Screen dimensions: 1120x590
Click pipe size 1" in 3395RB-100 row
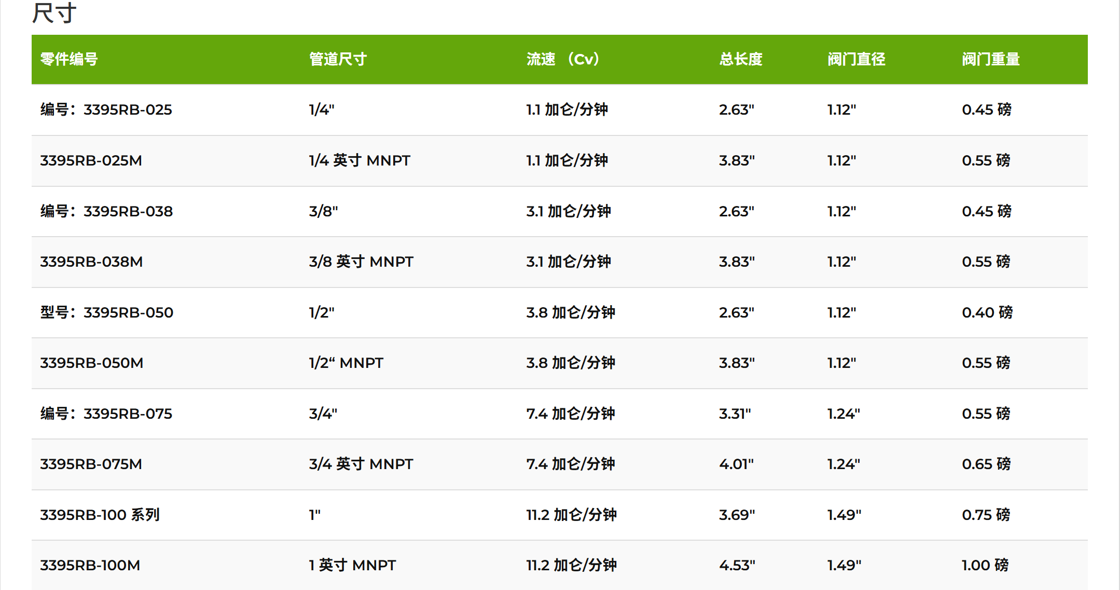[x=314, y=515]
